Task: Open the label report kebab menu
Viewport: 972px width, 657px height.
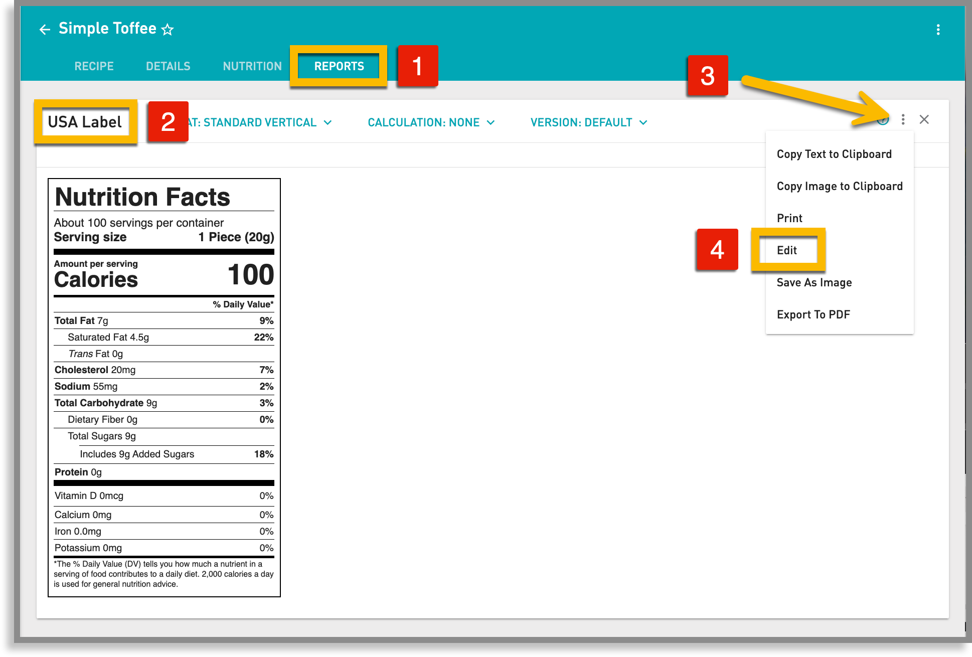Action: (x=903, y=120)
